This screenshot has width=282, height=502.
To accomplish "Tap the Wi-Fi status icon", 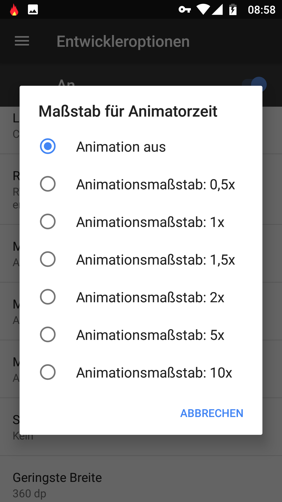I will (203, 10).
